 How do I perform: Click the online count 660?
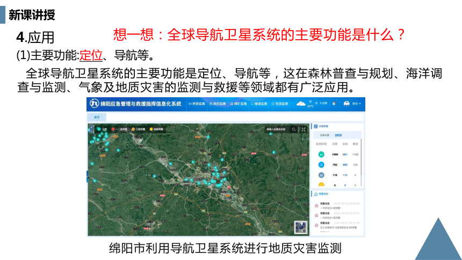(x=345, y=165)
